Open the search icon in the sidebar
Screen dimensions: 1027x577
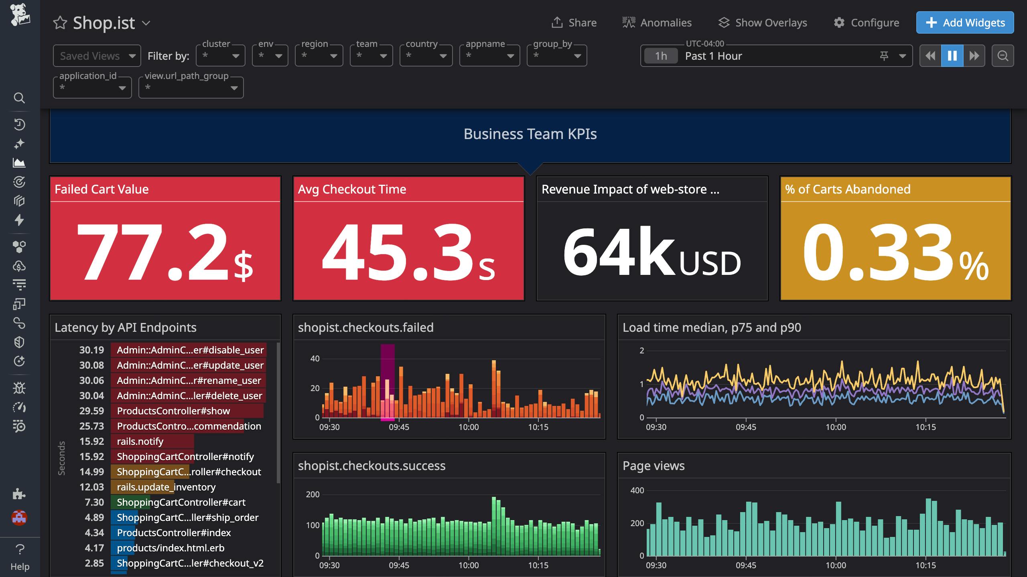[20, 98]
